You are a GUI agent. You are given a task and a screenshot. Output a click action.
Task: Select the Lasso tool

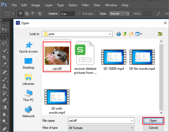coord(5,43)
